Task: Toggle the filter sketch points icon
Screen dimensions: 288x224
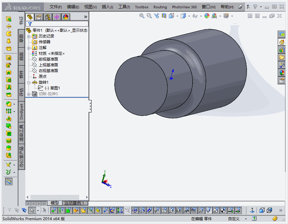Action: [105, 210]
